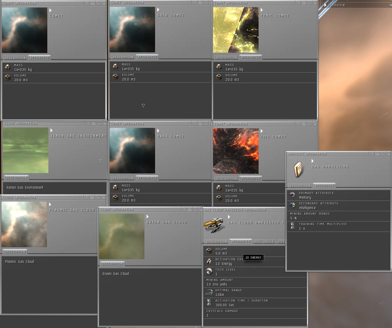This screenshot has width=392, height=328.
Task: Click the Mass icon in Dark Comet window
Action: click(115, 188)
